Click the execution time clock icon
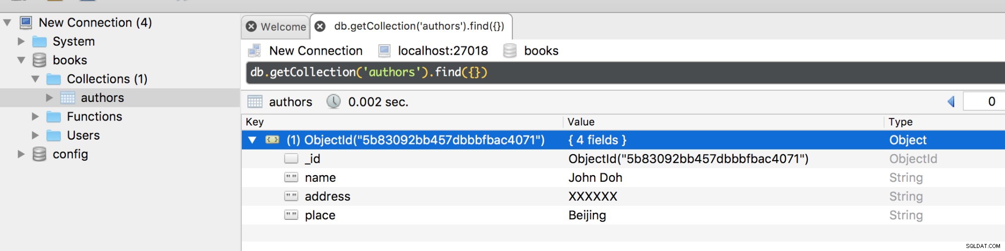The width and height of the screenshot is (1005, 251). point(333,102)
